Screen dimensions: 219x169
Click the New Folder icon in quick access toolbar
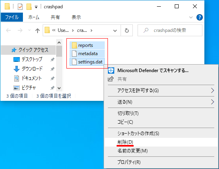[29, 7]
